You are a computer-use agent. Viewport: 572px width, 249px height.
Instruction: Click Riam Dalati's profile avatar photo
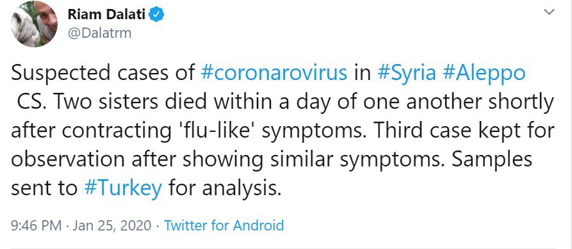pos(35,24)
